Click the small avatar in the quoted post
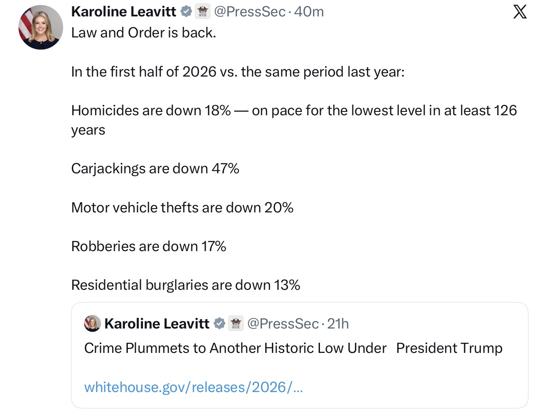The width and height of the screenshot is (539, 416). [x=92, y=323]
